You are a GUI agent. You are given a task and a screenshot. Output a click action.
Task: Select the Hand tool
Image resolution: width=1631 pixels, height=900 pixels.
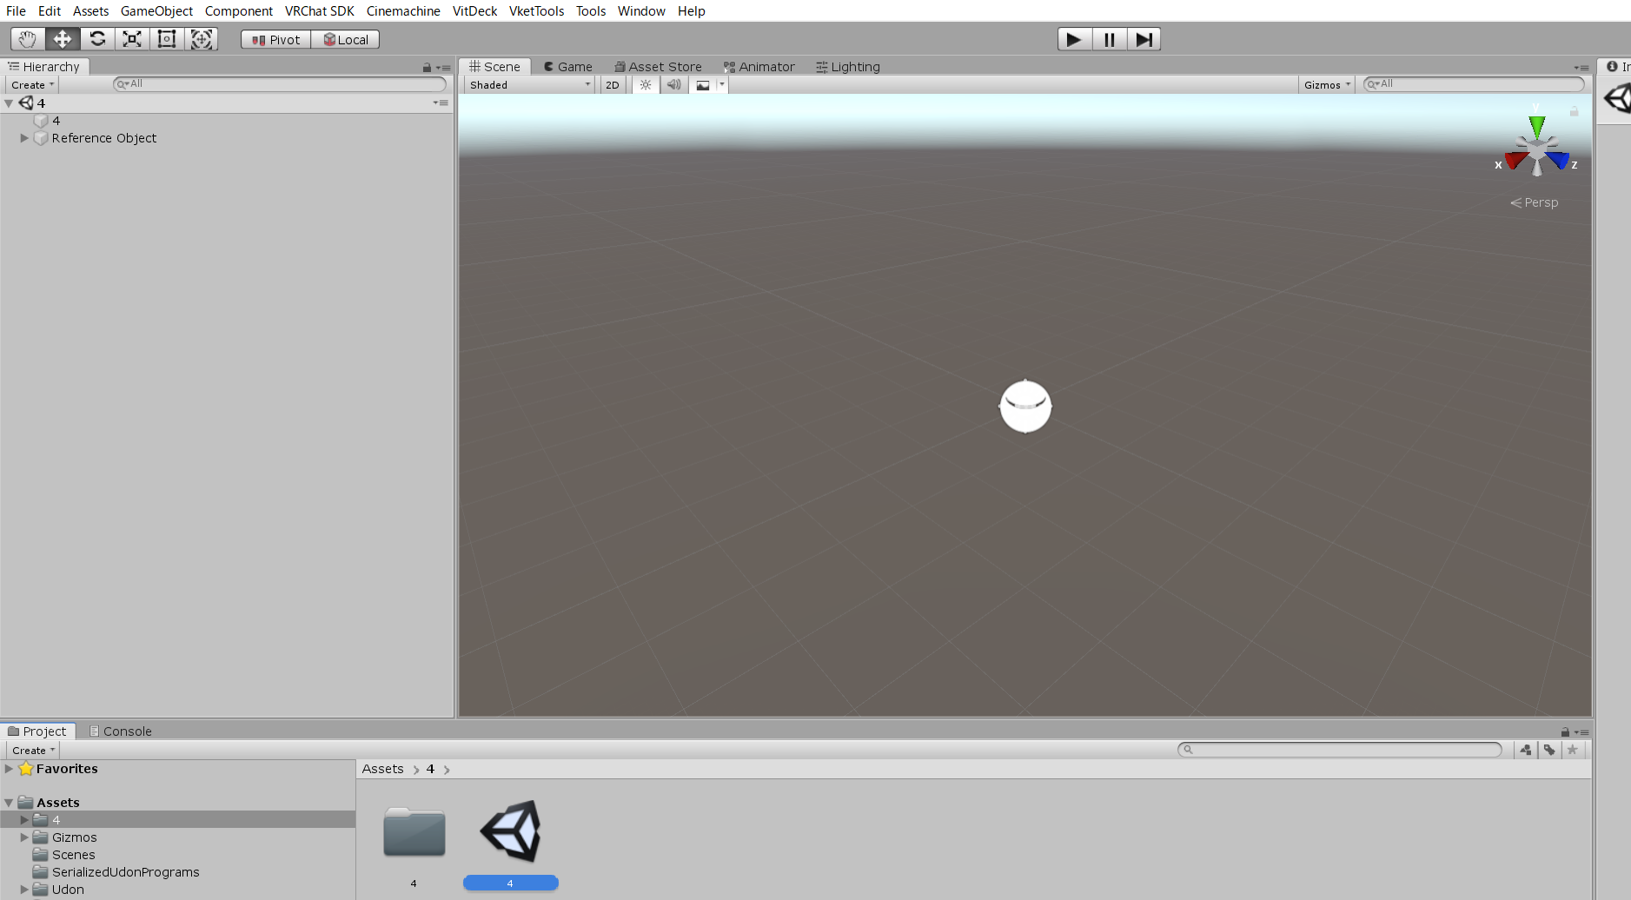(28, 39)
